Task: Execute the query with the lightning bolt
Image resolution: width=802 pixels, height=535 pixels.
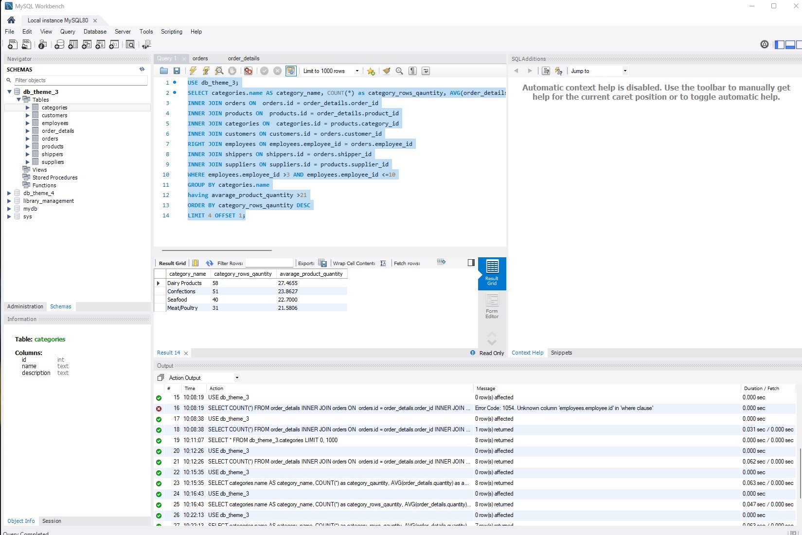Action: click(x=193, y=71)
